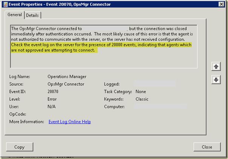Click inside the event description text box
The image size is (228, 159).
point(104,46)
